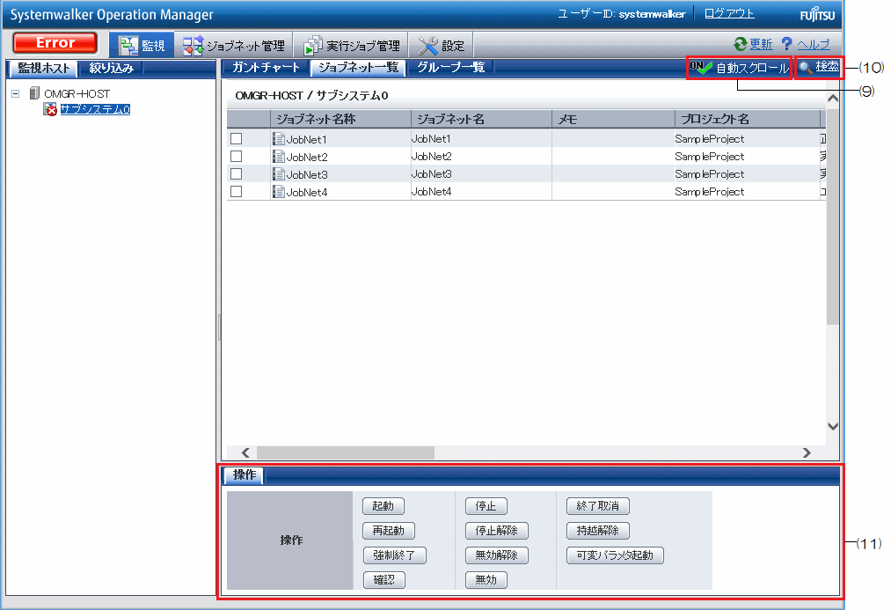This screenshot has height=610, width=891.
Task: Click the magnifier search icon
Action: [805, 68]
